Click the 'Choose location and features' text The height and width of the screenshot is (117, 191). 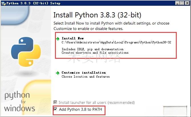tap(86, 77)
